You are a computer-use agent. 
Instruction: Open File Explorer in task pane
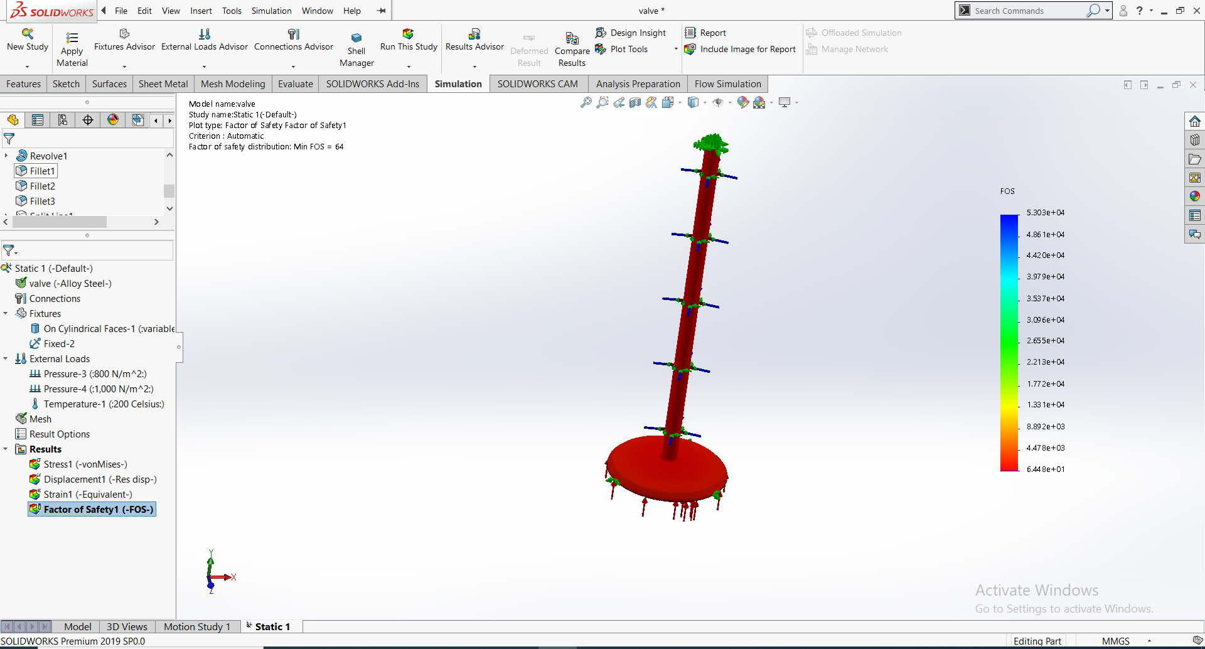click(x=1195, y=159)
